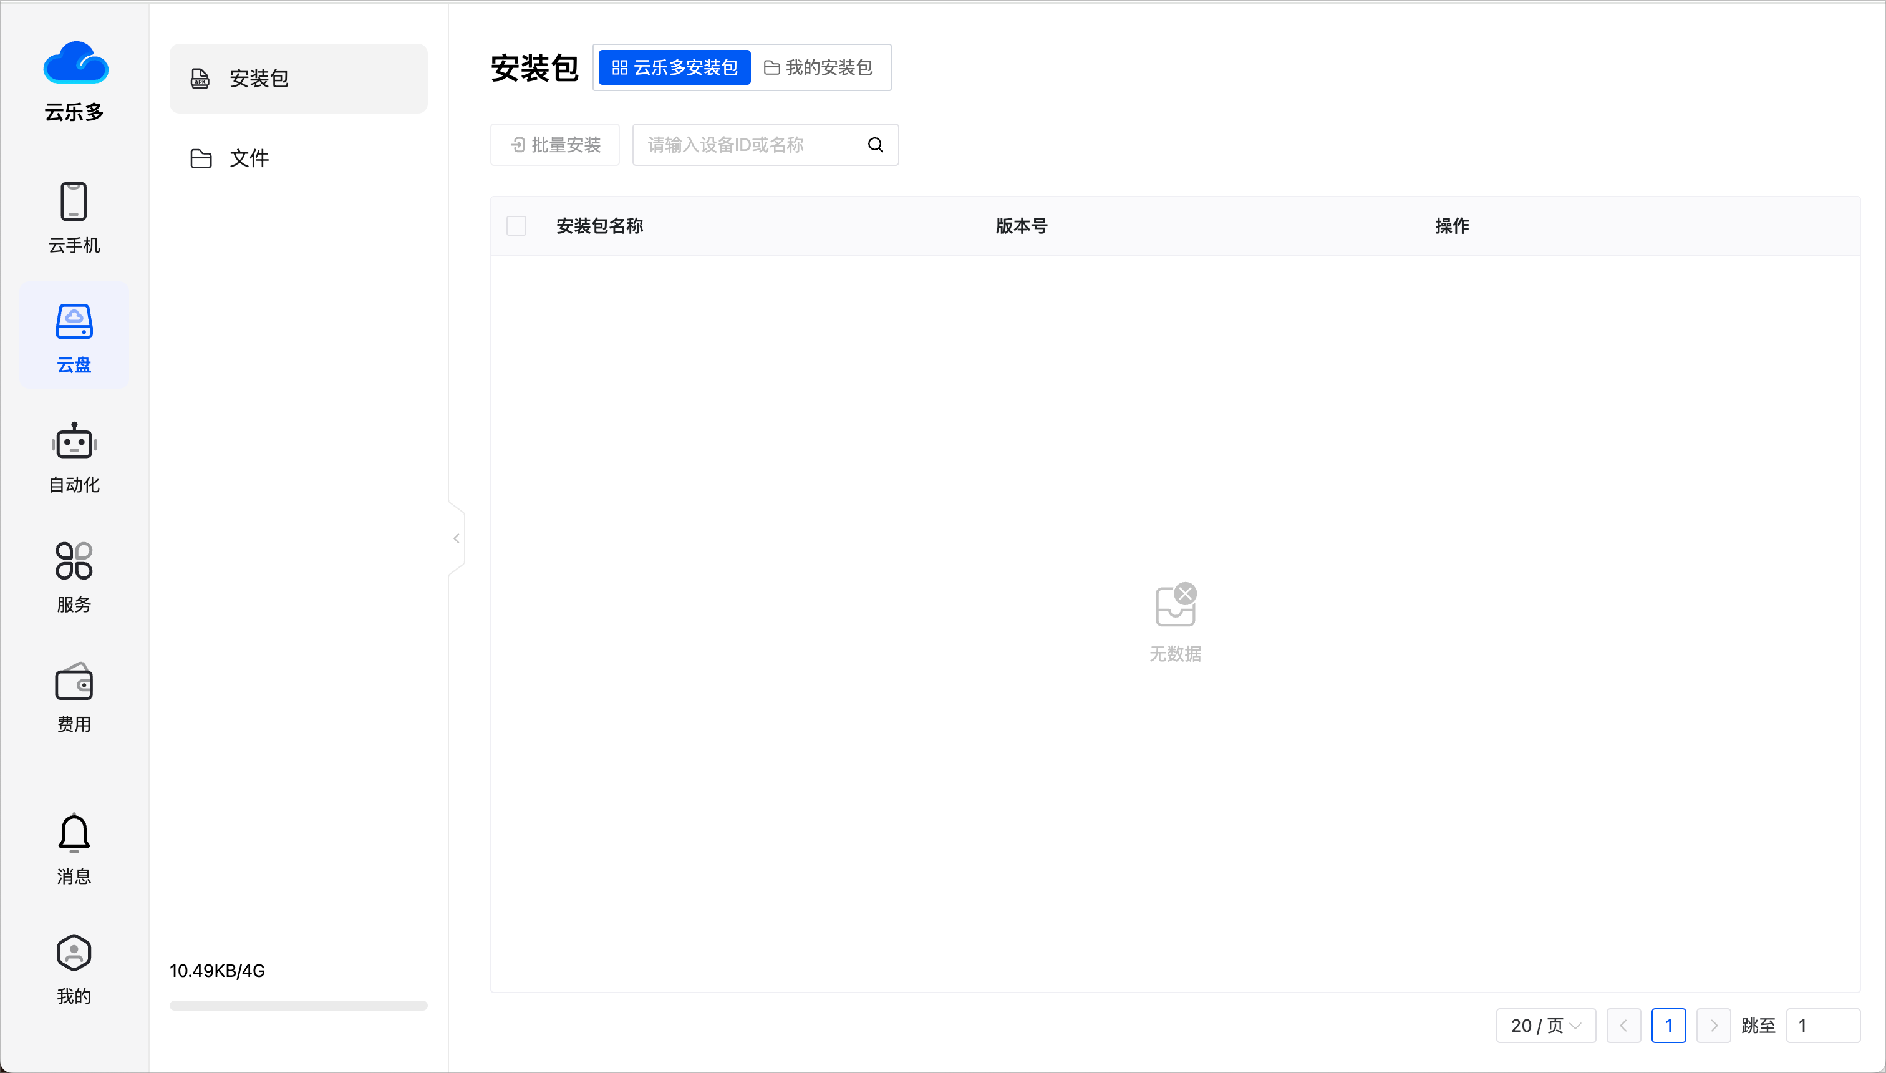Click the 10.49KB/4G storage usage text
This screenshot has width=1886, height=1073.
pos(217,971)
